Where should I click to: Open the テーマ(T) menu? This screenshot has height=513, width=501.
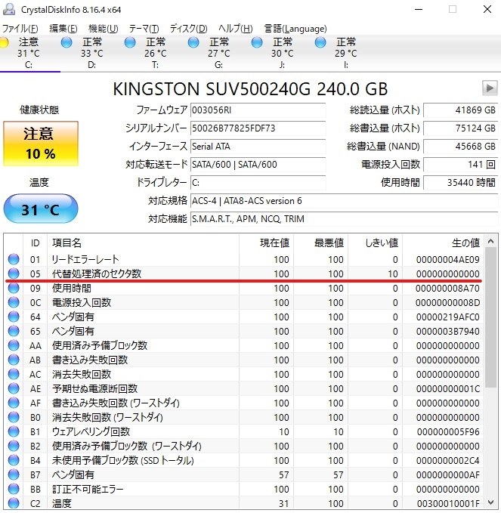pyautogui.click(x=144, y=29)
